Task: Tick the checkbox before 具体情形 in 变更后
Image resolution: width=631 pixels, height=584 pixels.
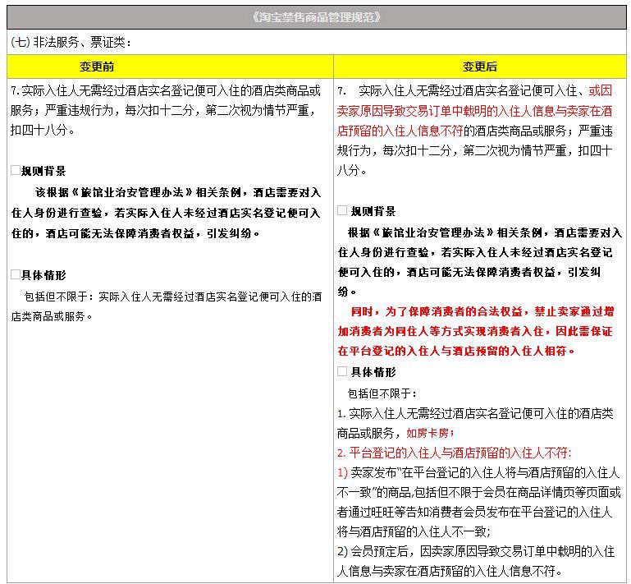Action: pos(342,371)
